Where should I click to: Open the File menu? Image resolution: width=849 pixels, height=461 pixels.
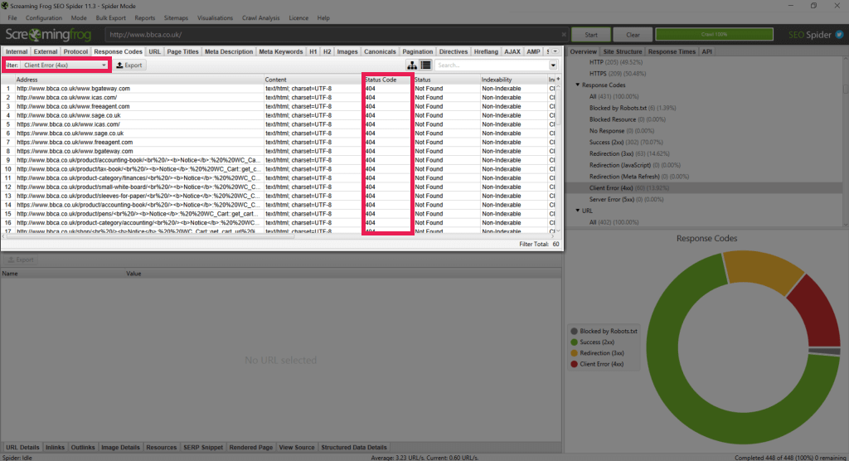(x=12, y=18)
